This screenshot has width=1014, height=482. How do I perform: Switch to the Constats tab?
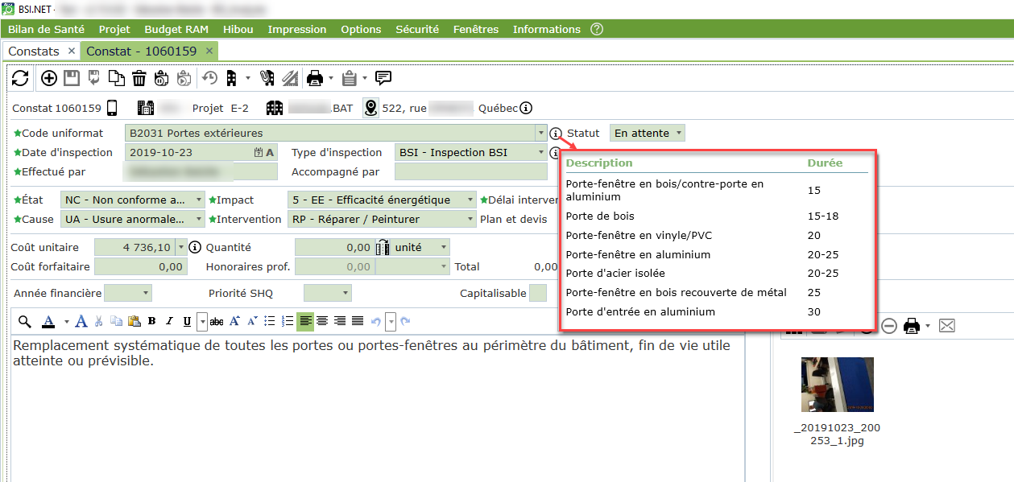(x=34, y=51)
